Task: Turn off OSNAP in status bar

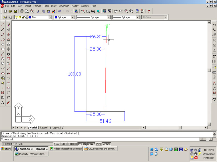Action: click(91, 144)
